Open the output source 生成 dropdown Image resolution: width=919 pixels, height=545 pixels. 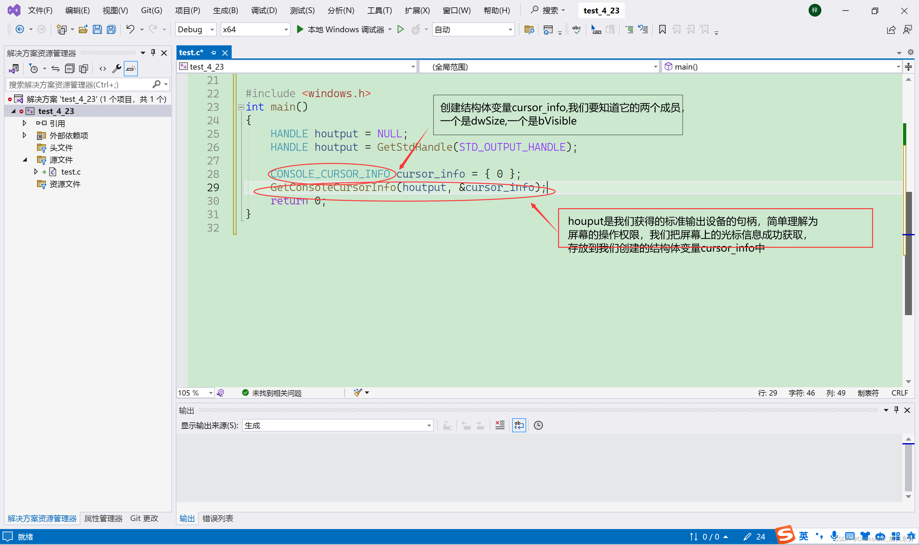(x=338, y=425)
